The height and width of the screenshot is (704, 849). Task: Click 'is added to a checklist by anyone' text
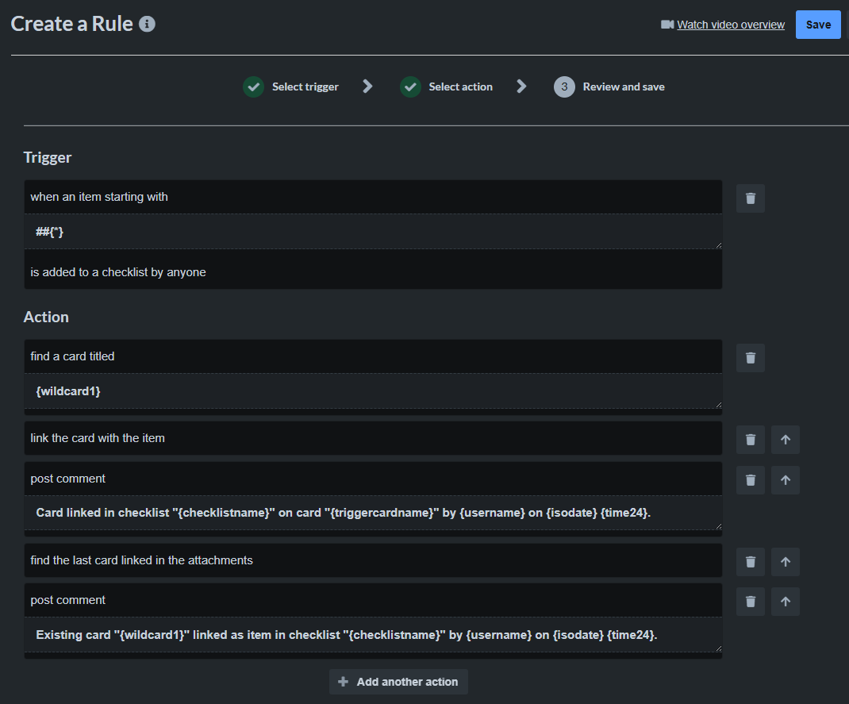(118, 272)
